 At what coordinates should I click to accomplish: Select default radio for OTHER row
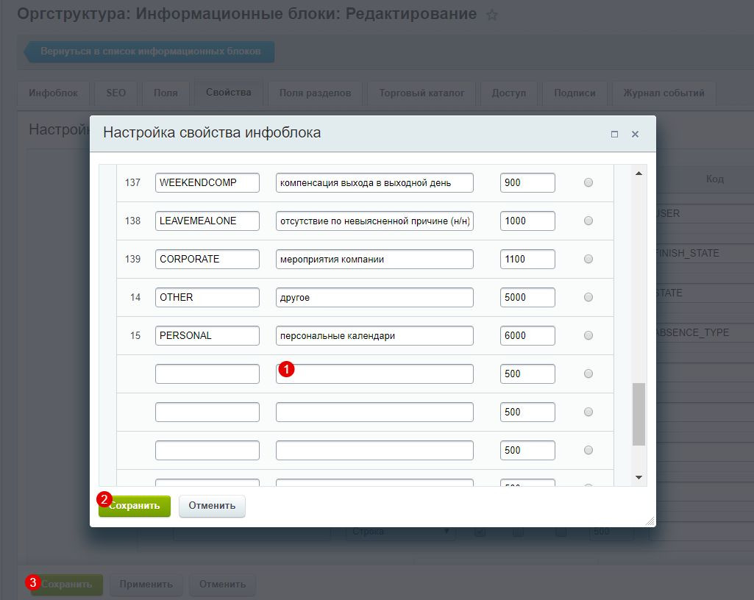coord(588,297)
